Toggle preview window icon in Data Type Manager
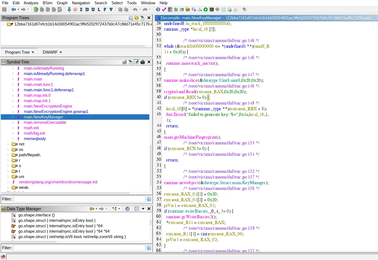The width and height of the screenshot is (378, 260). coord(137,209)
